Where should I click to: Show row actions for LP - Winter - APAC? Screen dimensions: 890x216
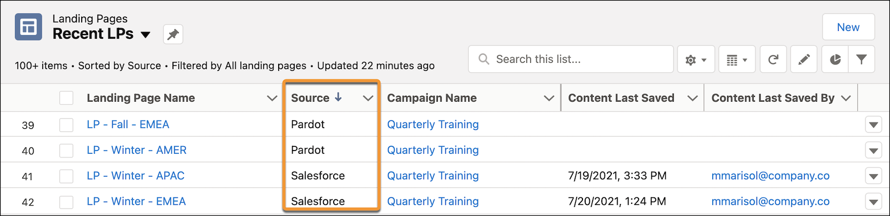[873, 176]
